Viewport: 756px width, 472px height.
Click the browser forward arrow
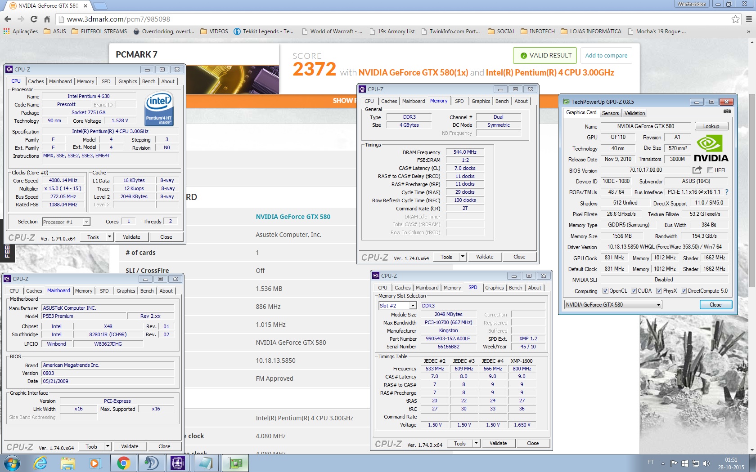click(x=21, y=19)
